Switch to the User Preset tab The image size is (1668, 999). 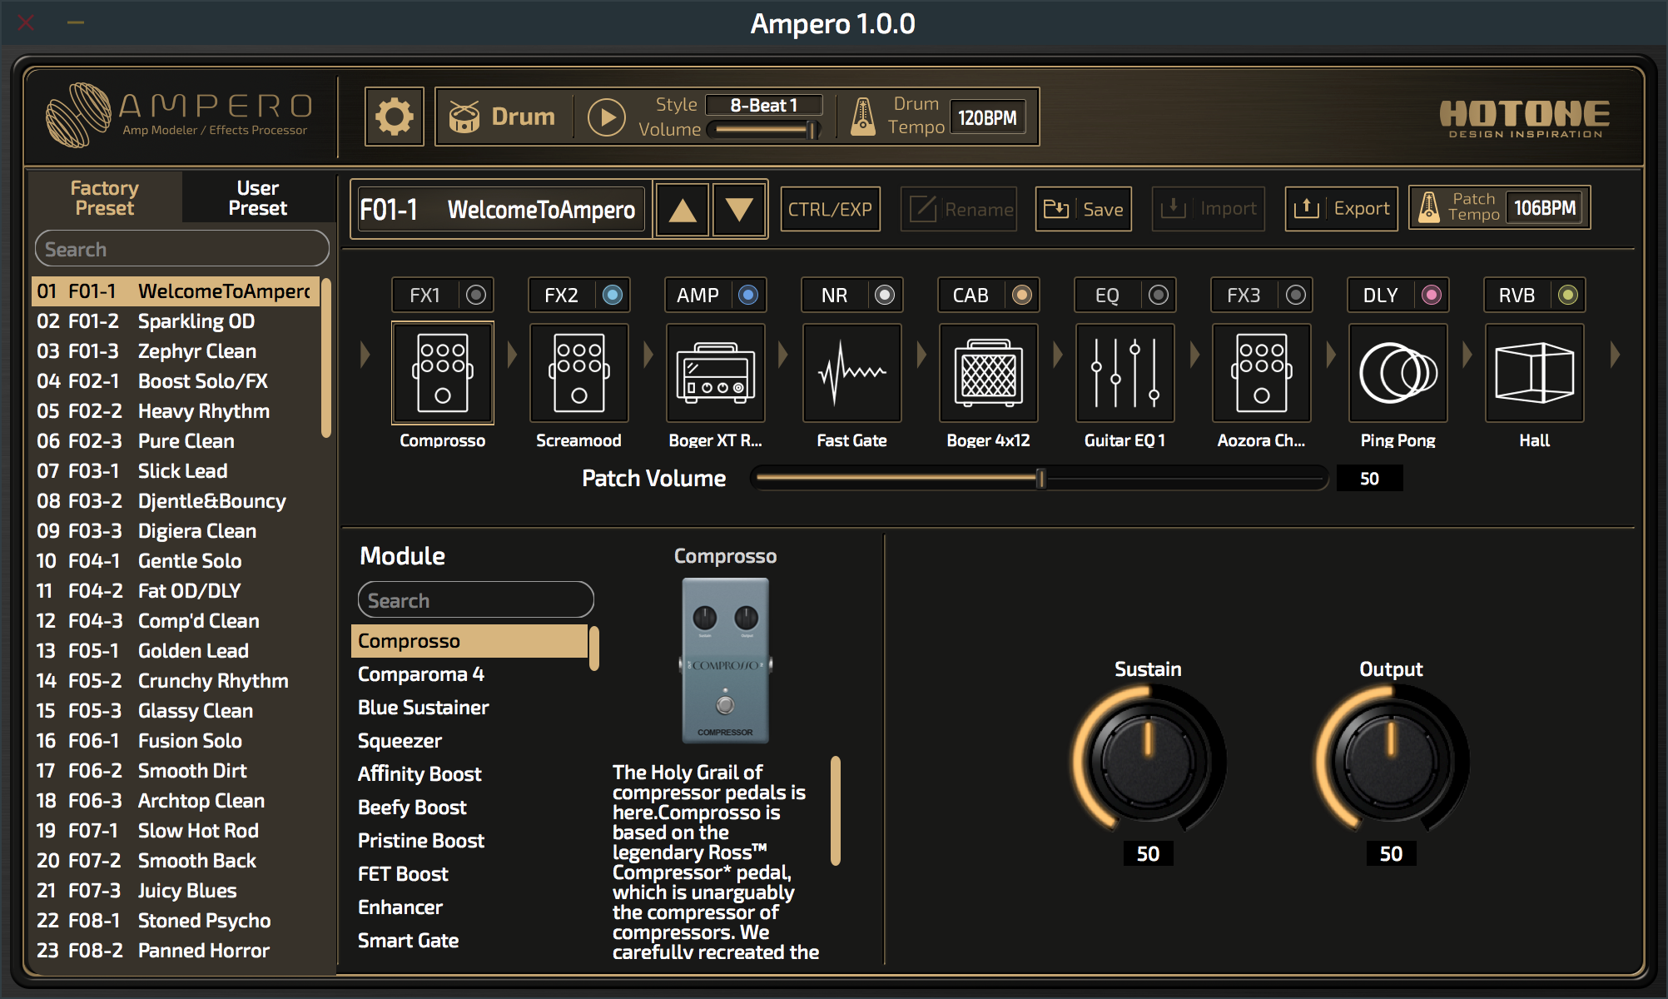tap(257, 198)
